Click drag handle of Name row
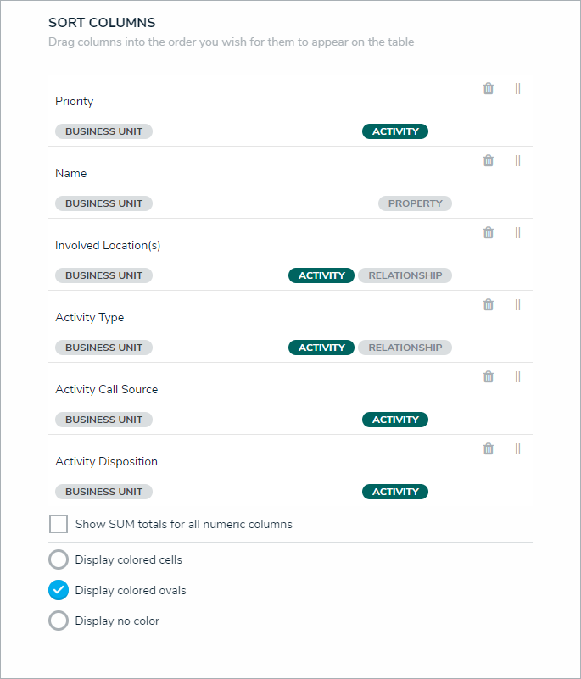 [x=517, y=160]
